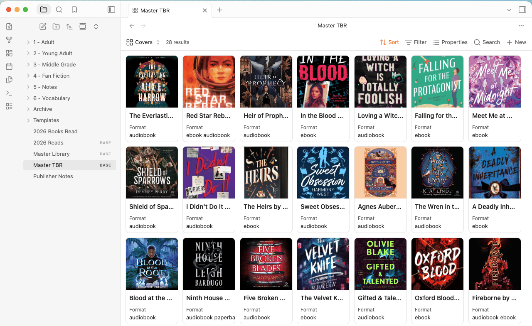Screen dimensions: 532x326
Task: Toggle the right sidebar
Action: (522, 10)
